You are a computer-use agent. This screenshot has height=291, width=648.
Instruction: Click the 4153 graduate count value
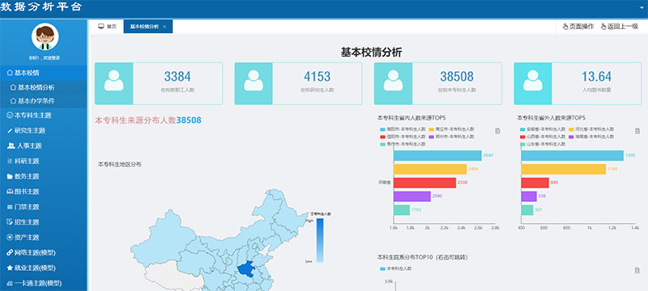[317, 77]
